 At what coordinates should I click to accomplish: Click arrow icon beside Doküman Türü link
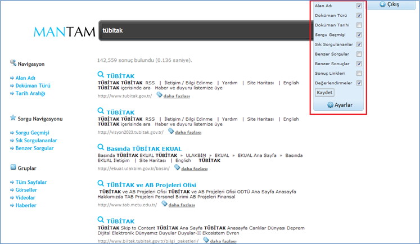pyautogui.click(x=12, y=85)
